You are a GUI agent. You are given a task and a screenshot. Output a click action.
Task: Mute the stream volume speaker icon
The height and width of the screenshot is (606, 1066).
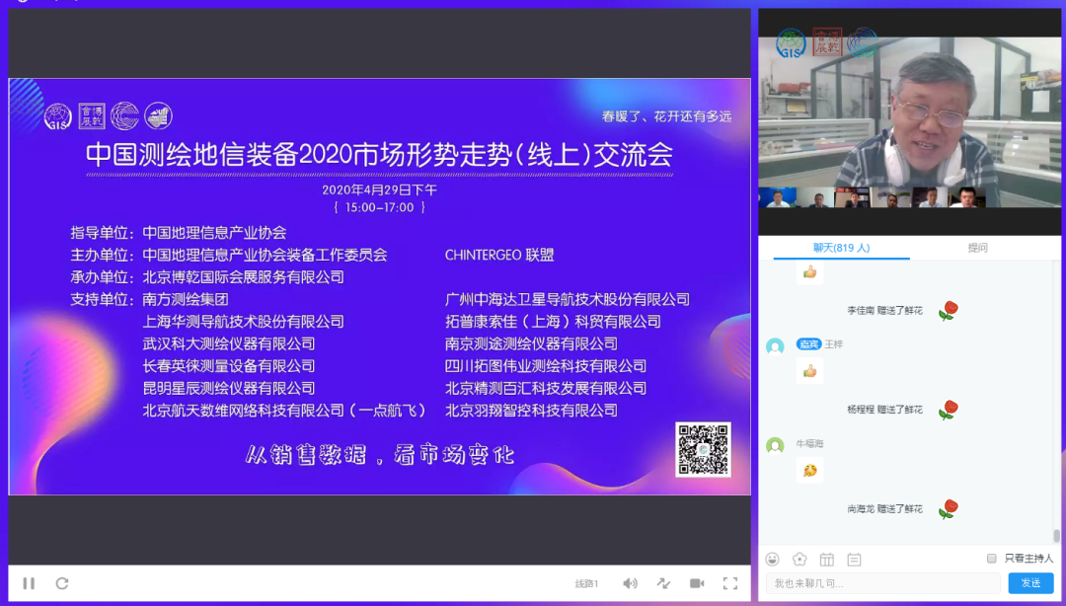[x=630, y=583]
